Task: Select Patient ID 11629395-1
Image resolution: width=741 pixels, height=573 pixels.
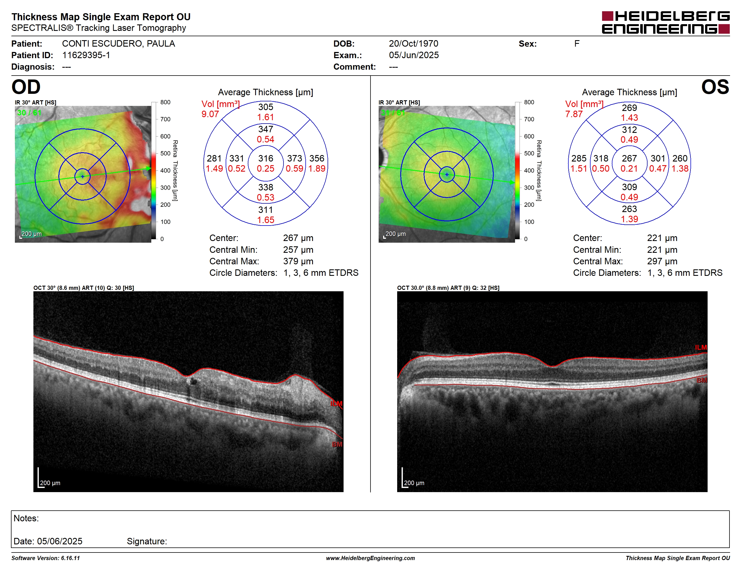Action: [x=86, y=55]
